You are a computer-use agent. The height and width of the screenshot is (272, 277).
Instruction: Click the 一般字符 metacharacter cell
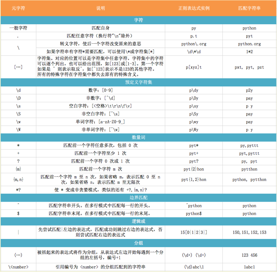coord(18,28)
